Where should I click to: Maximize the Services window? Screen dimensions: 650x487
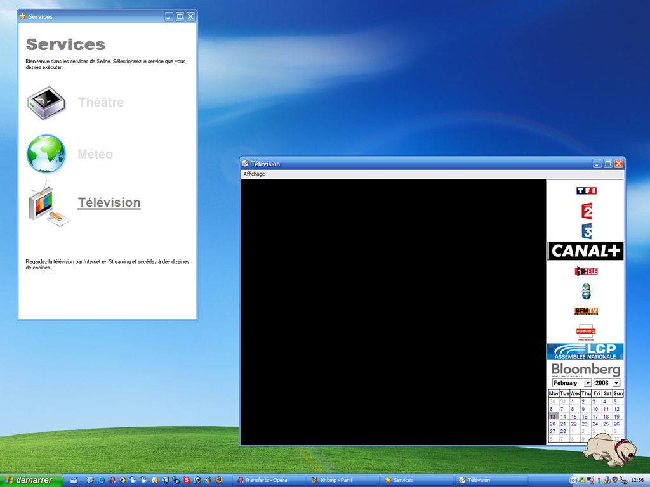pos(180,16)
